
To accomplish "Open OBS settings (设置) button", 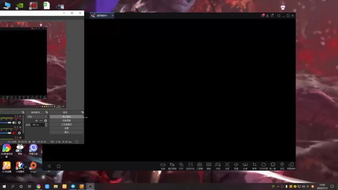I will coord(66,128).
